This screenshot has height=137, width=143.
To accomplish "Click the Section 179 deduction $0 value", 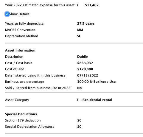I will (79, 120).
